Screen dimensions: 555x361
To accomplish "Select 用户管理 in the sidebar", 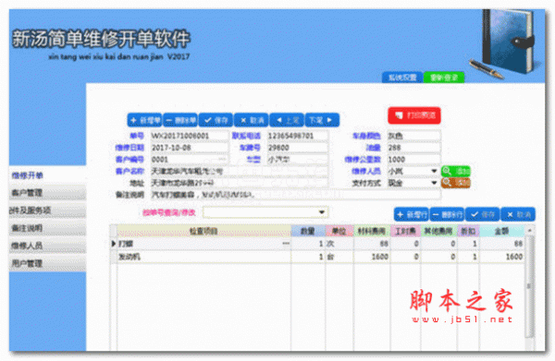I will click(x=47, y=263).
